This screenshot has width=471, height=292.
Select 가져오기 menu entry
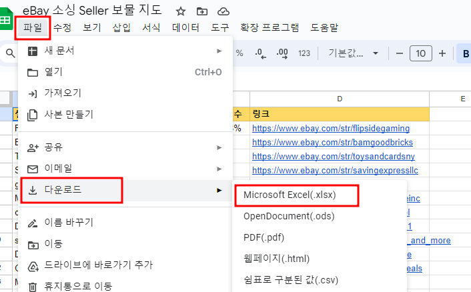point(125,93)
